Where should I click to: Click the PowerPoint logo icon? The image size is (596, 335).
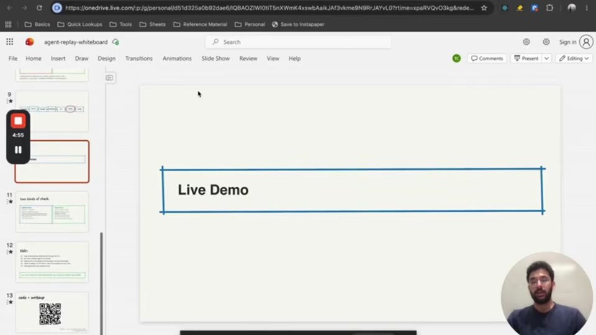pos(29,42)
